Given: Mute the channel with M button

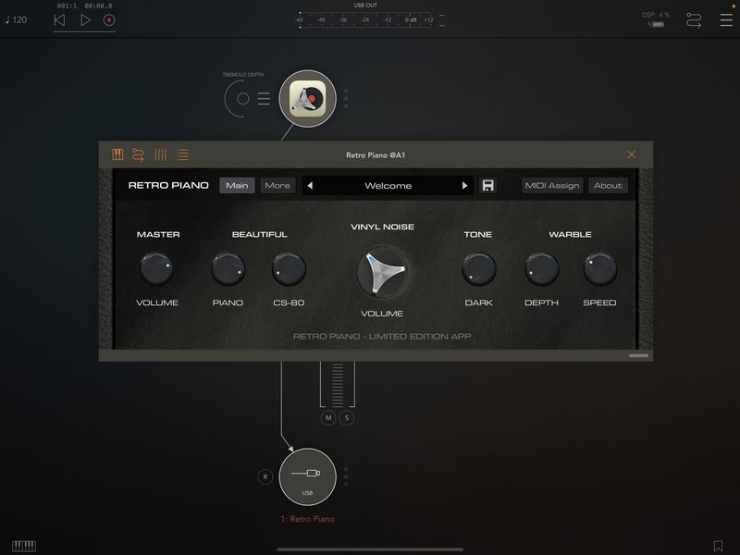Looking at the screenshot, I should (x=328, y=418).
